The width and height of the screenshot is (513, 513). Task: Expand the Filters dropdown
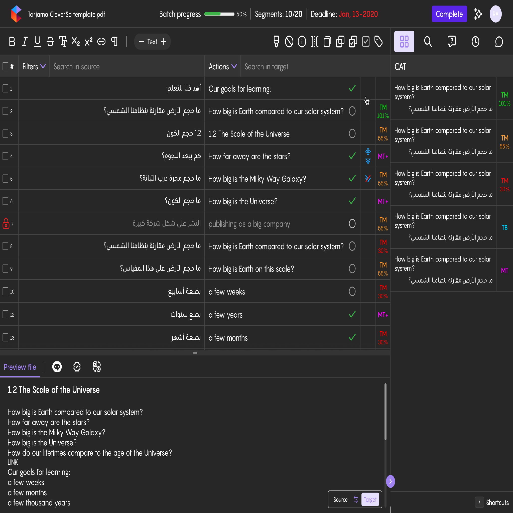(x=34, y=66)
